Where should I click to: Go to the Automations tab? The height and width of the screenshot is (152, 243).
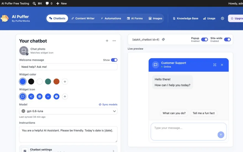(x=111, y=18)
